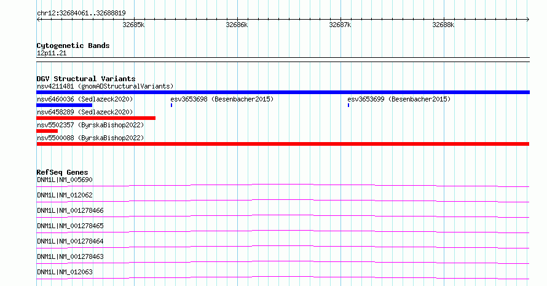Open variant nsv5500088 (ByrskaBishop2022) label

[90, 138]
